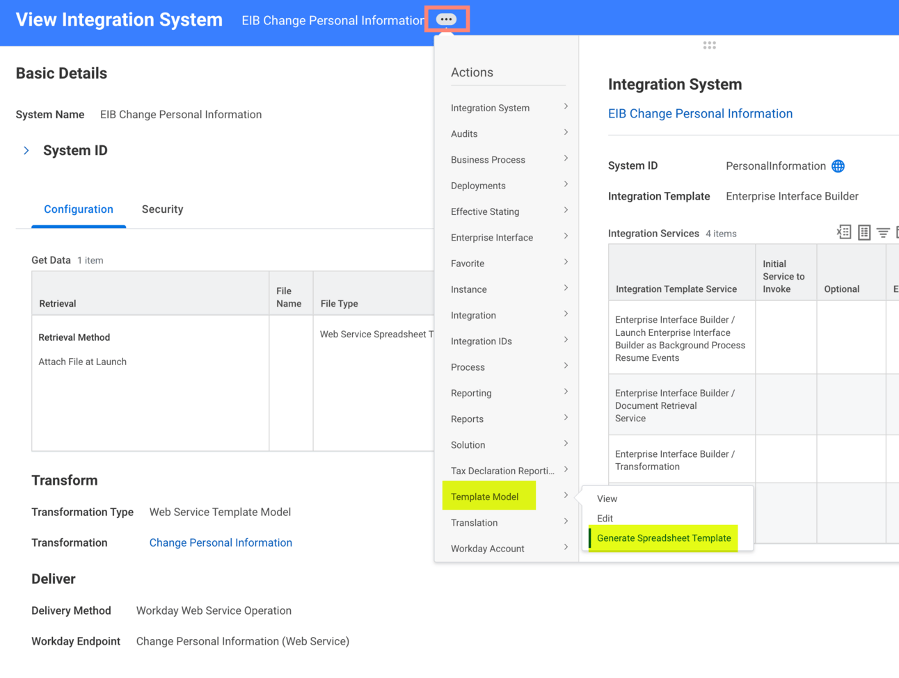Click the EIB Change Personal Information header title
The height and width of the screenshot is (678, 899).
point(333,21)
